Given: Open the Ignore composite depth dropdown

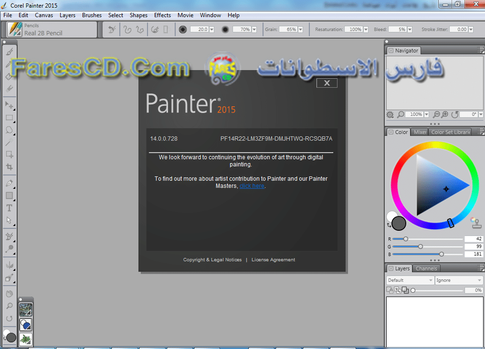Looking at the screenshot, I should coord(459,280).
